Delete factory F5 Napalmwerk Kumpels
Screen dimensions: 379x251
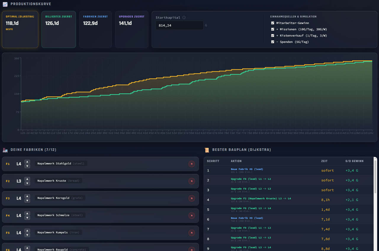(192, 233)
